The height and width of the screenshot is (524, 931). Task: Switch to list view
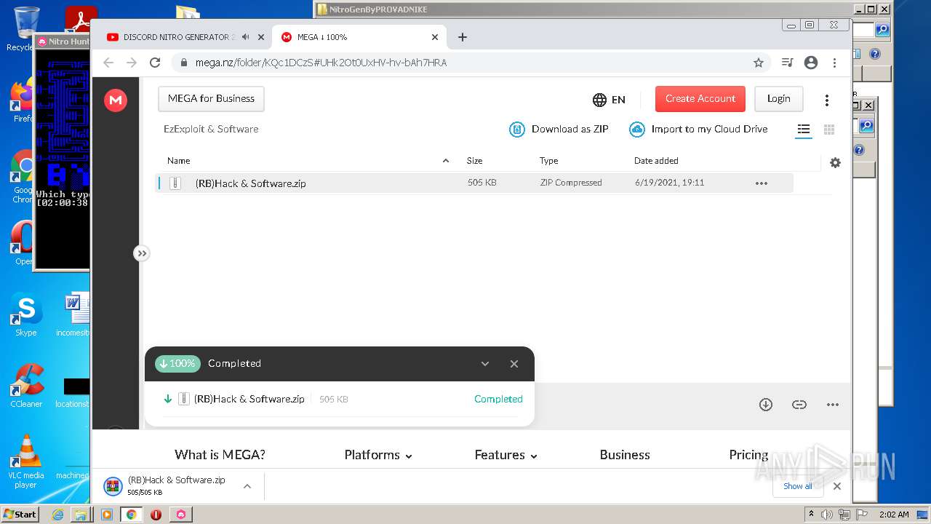pos(804,130)
